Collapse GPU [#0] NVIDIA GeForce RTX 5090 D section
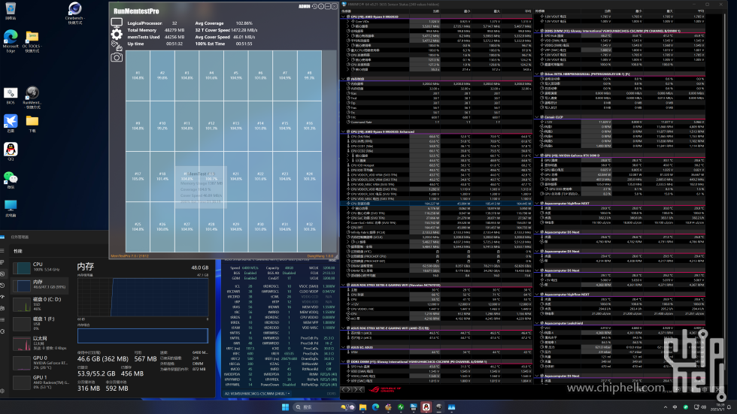The height and width of the screenshot is (414, 737). click(x=537, y=156)
